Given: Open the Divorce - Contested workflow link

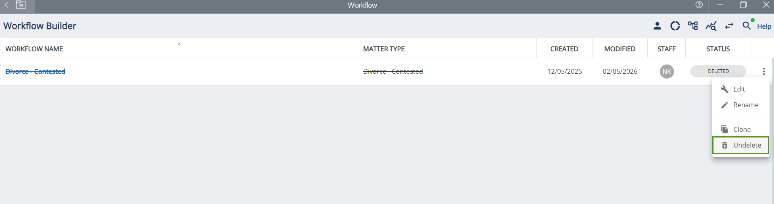Looking at the screenshot, I should [35, 71].
